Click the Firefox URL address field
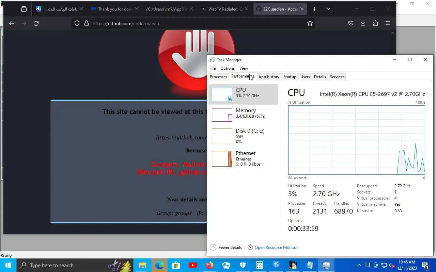 (194, 23)
